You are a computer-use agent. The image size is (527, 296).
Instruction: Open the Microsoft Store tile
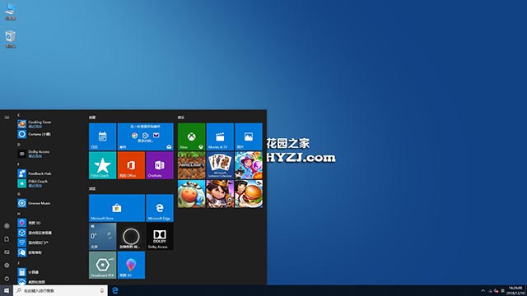click(117, 208)
